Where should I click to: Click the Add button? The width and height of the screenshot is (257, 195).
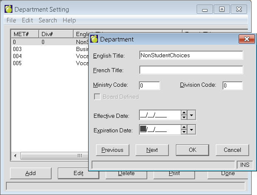pos(30,173)
